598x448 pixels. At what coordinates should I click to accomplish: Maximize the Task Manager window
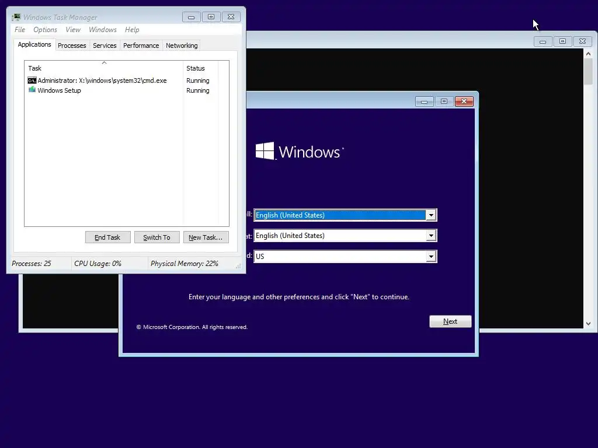211,17
